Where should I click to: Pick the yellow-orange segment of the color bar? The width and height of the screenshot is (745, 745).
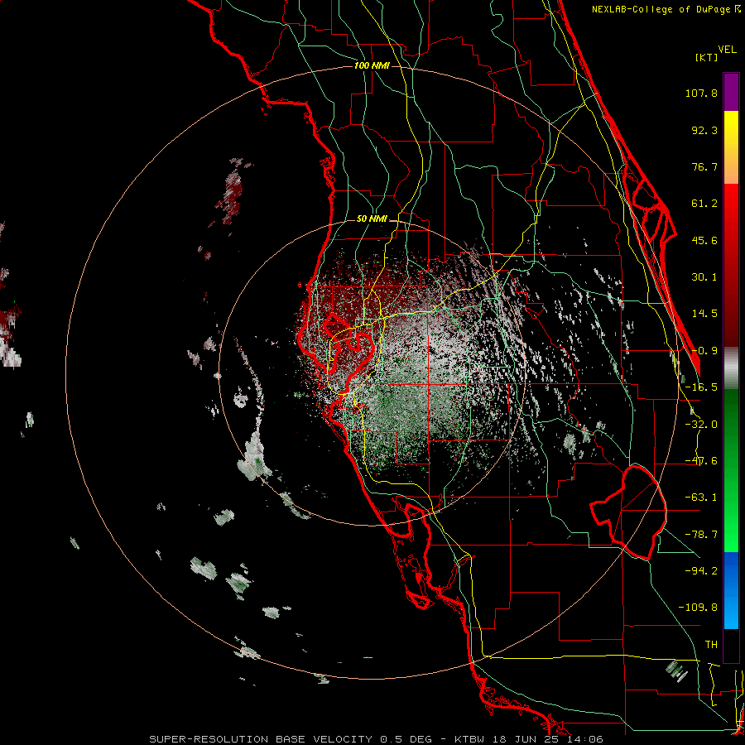tap(731, 147)
